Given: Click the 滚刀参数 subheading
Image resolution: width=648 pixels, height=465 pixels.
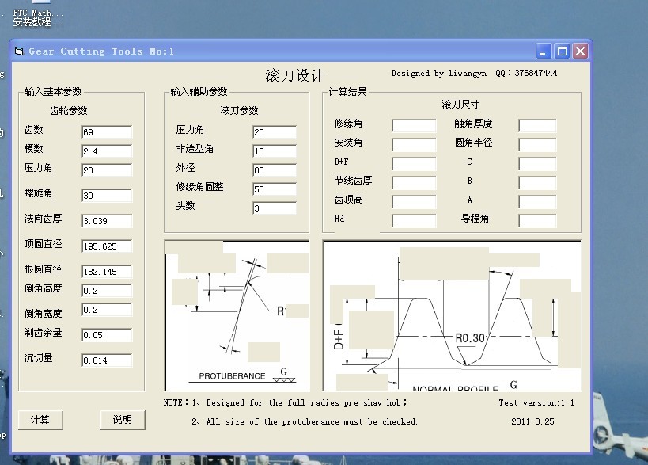Looking at the screenshot, I should [x=239, y=110].
